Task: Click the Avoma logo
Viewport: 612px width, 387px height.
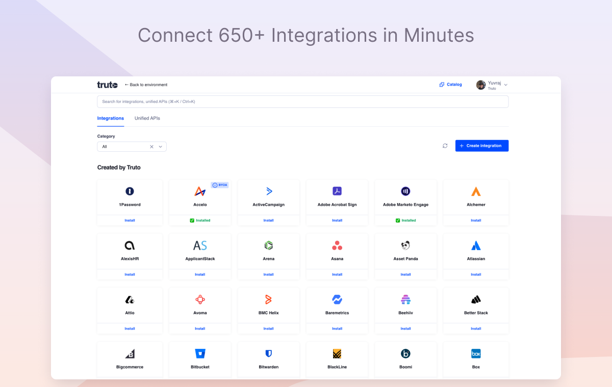Action: coord(200,299)
